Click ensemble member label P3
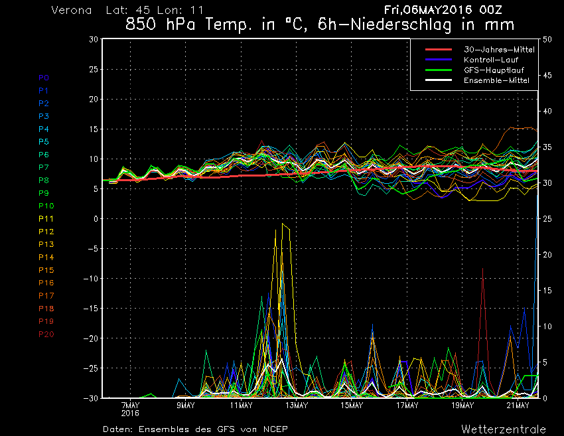Screen dimensions: 564x436 [x=44, y=116]
